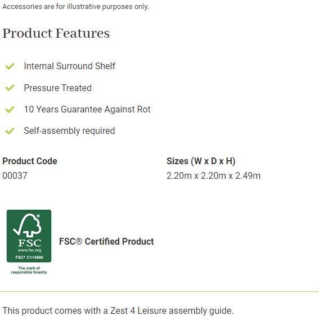Click the Pressure Treated feature text
The width and height of the screenshot is (319, 320).
point(57,88)
